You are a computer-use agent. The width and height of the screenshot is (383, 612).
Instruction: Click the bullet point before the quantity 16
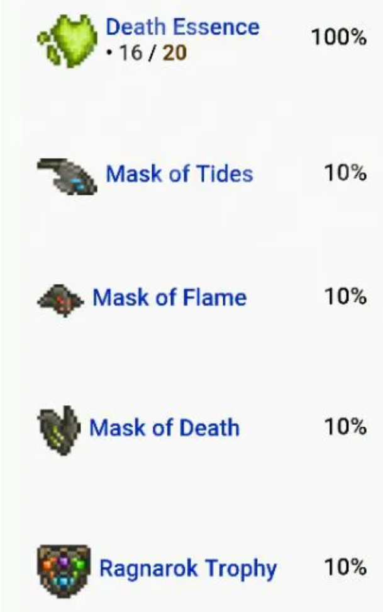pyautogui.click(x=111, y=53)
